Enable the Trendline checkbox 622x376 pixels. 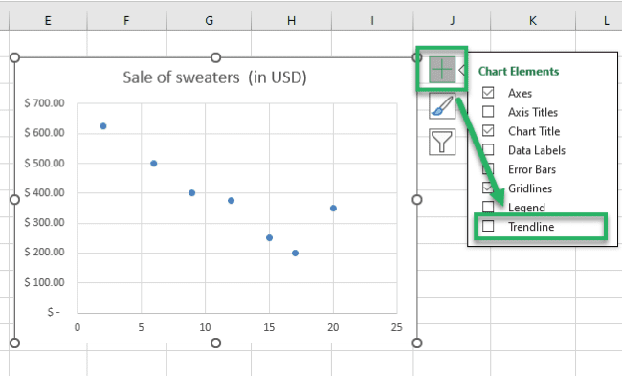click(488, 226)
